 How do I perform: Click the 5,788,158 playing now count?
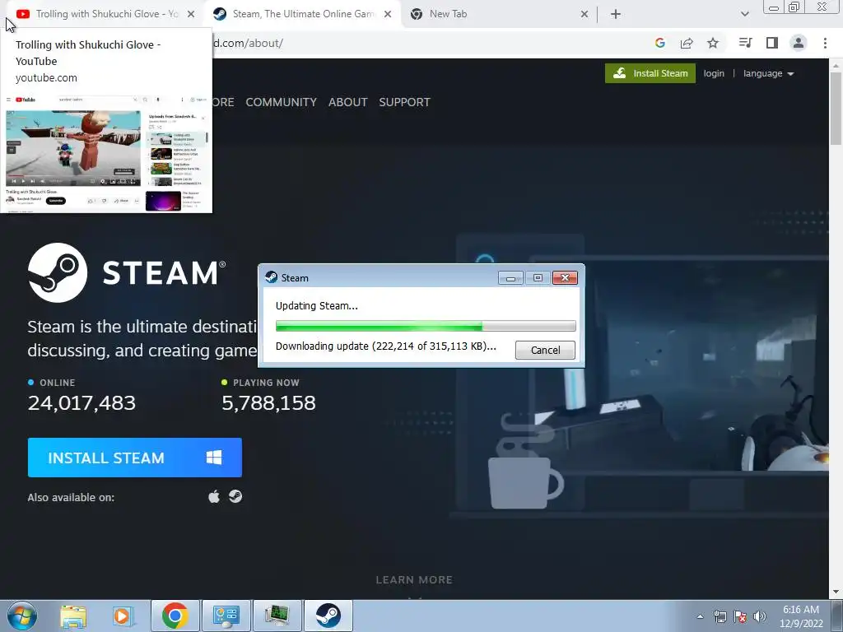[x=269, y=403]
